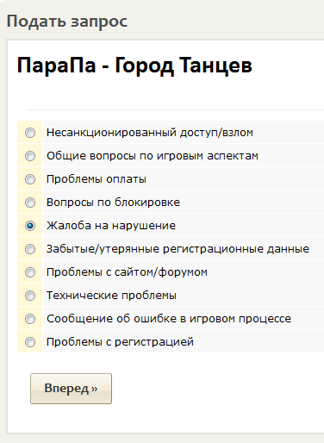324x443 pixels.
Task: Click the Жалоба на нарушение label text
Action: [x=111, y=226]
